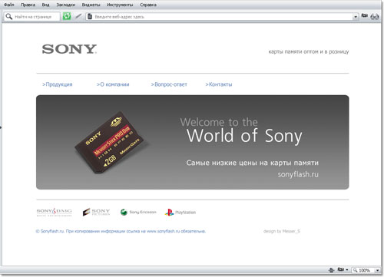Open the Справка menu

tap(148, 5)
